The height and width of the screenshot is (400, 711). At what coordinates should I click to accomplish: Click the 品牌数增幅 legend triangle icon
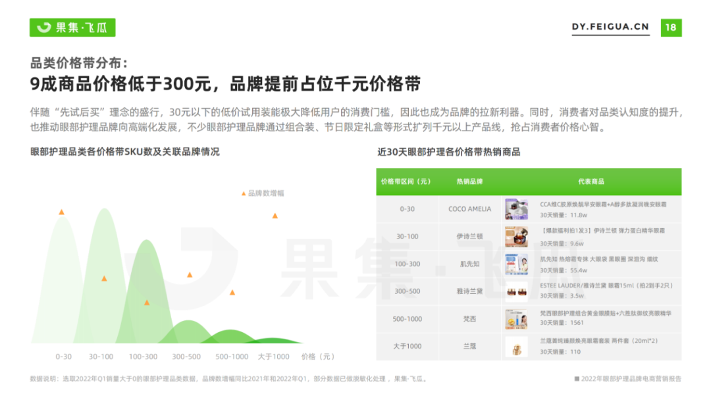244,194
